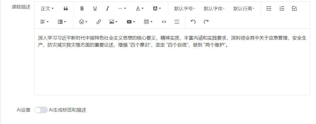Click the Ai生成标签和描述 label text
This screenshot has width=316, height=124.
[68, 110]
